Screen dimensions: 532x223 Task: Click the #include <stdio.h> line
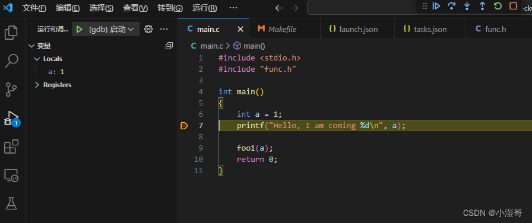(259, 58)
